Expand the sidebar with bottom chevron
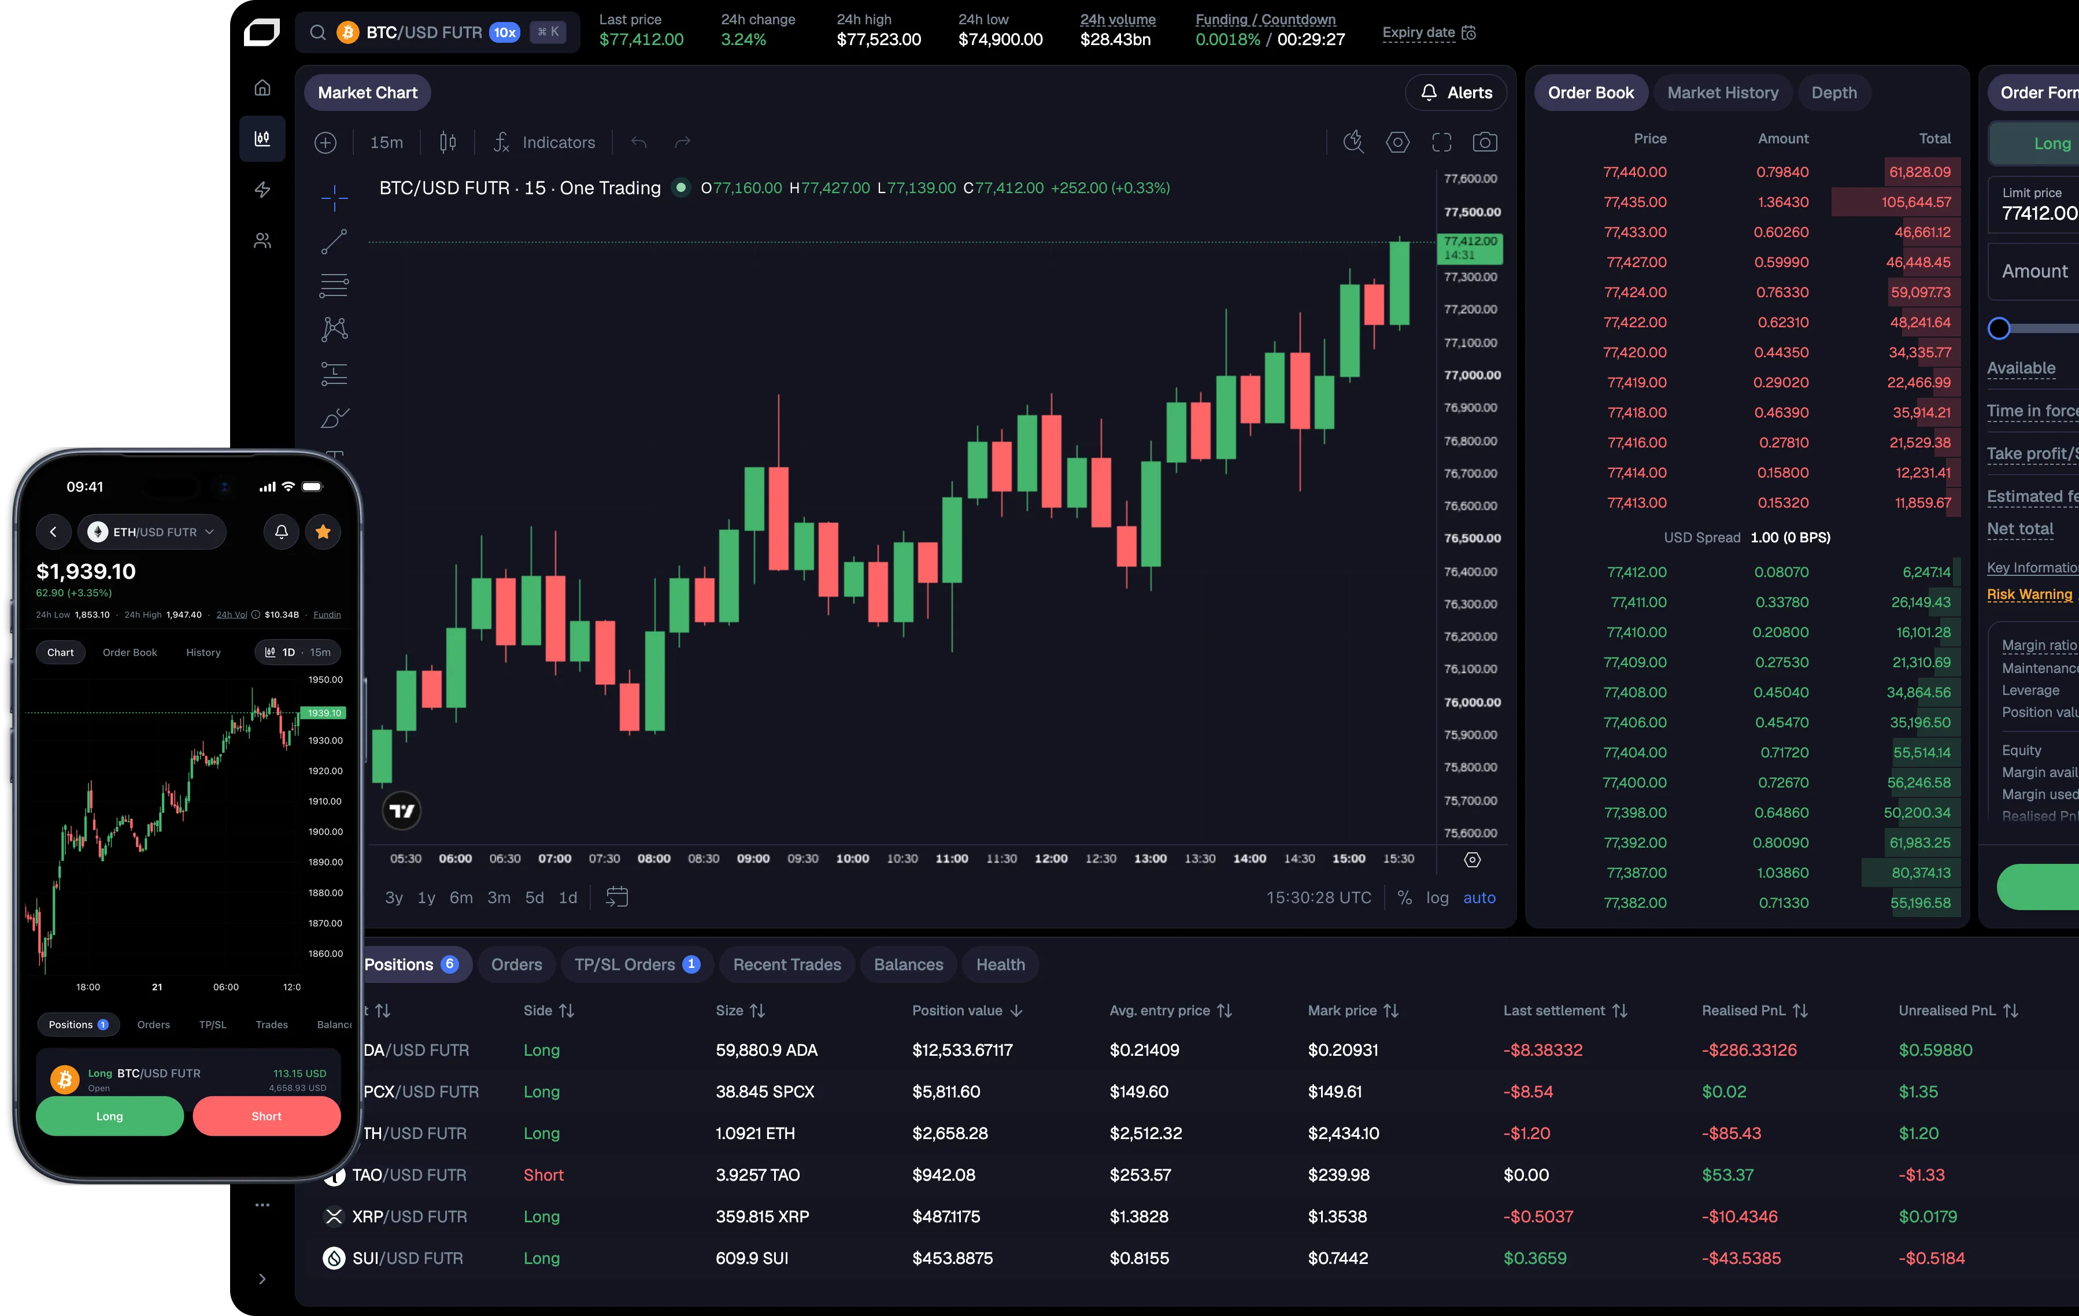Image resolution: width=2079 pixels, height=1316 pixels. tap(262, 1279)
